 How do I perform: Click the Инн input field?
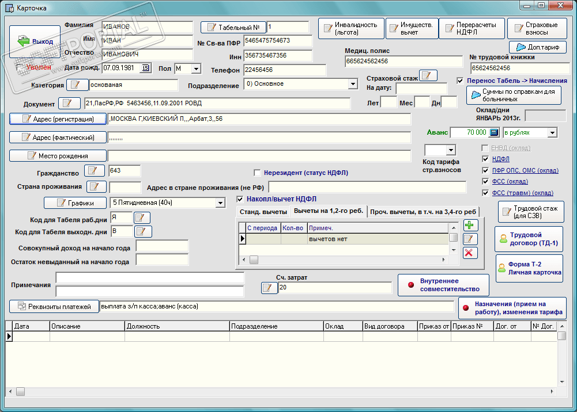tap(278, 55)
